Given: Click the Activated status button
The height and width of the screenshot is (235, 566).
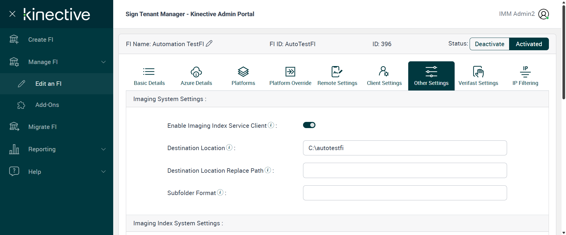Looking at the screenshot, I should pyautogui.click(x=529, y=44).
